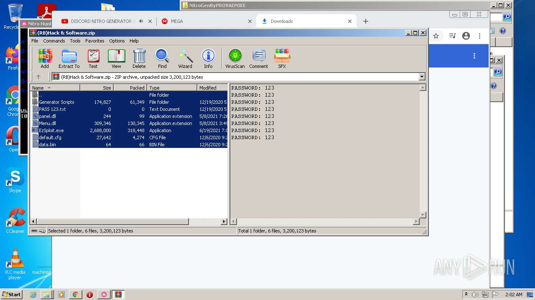535x300 pixels.
Task: Click the Start button
Action: tap(11, 294)
